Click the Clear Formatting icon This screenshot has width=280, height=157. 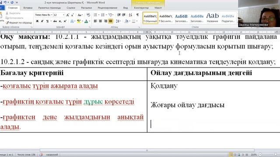[88, 15]
